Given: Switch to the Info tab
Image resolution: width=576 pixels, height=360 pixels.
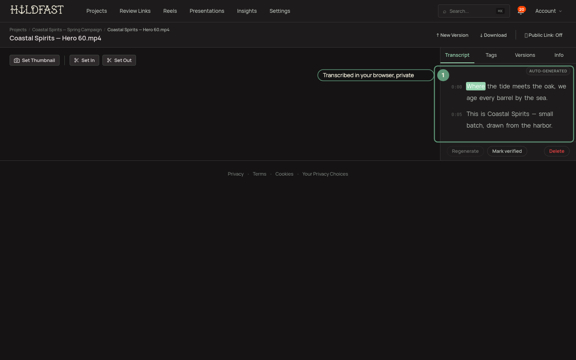Looking at the screenshot, I should (x=559, y=55).
